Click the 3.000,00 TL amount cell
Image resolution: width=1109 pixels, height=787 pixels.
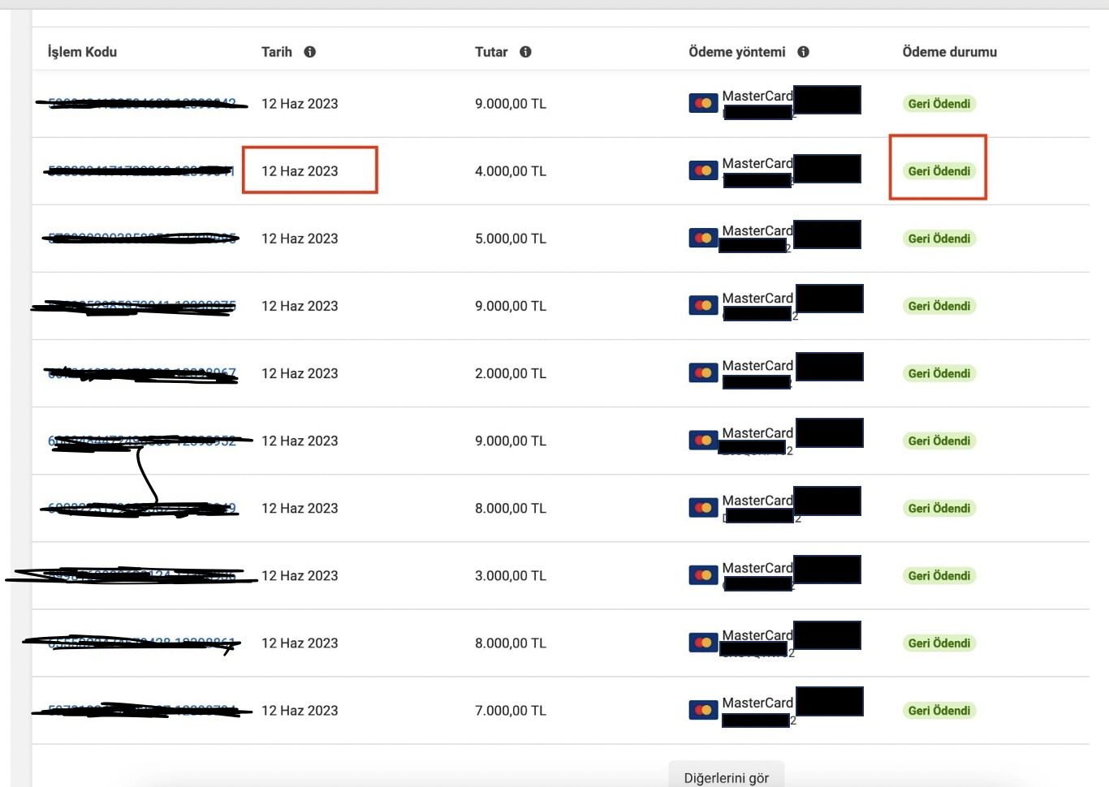pyautogui.click(x=511, y=576)
